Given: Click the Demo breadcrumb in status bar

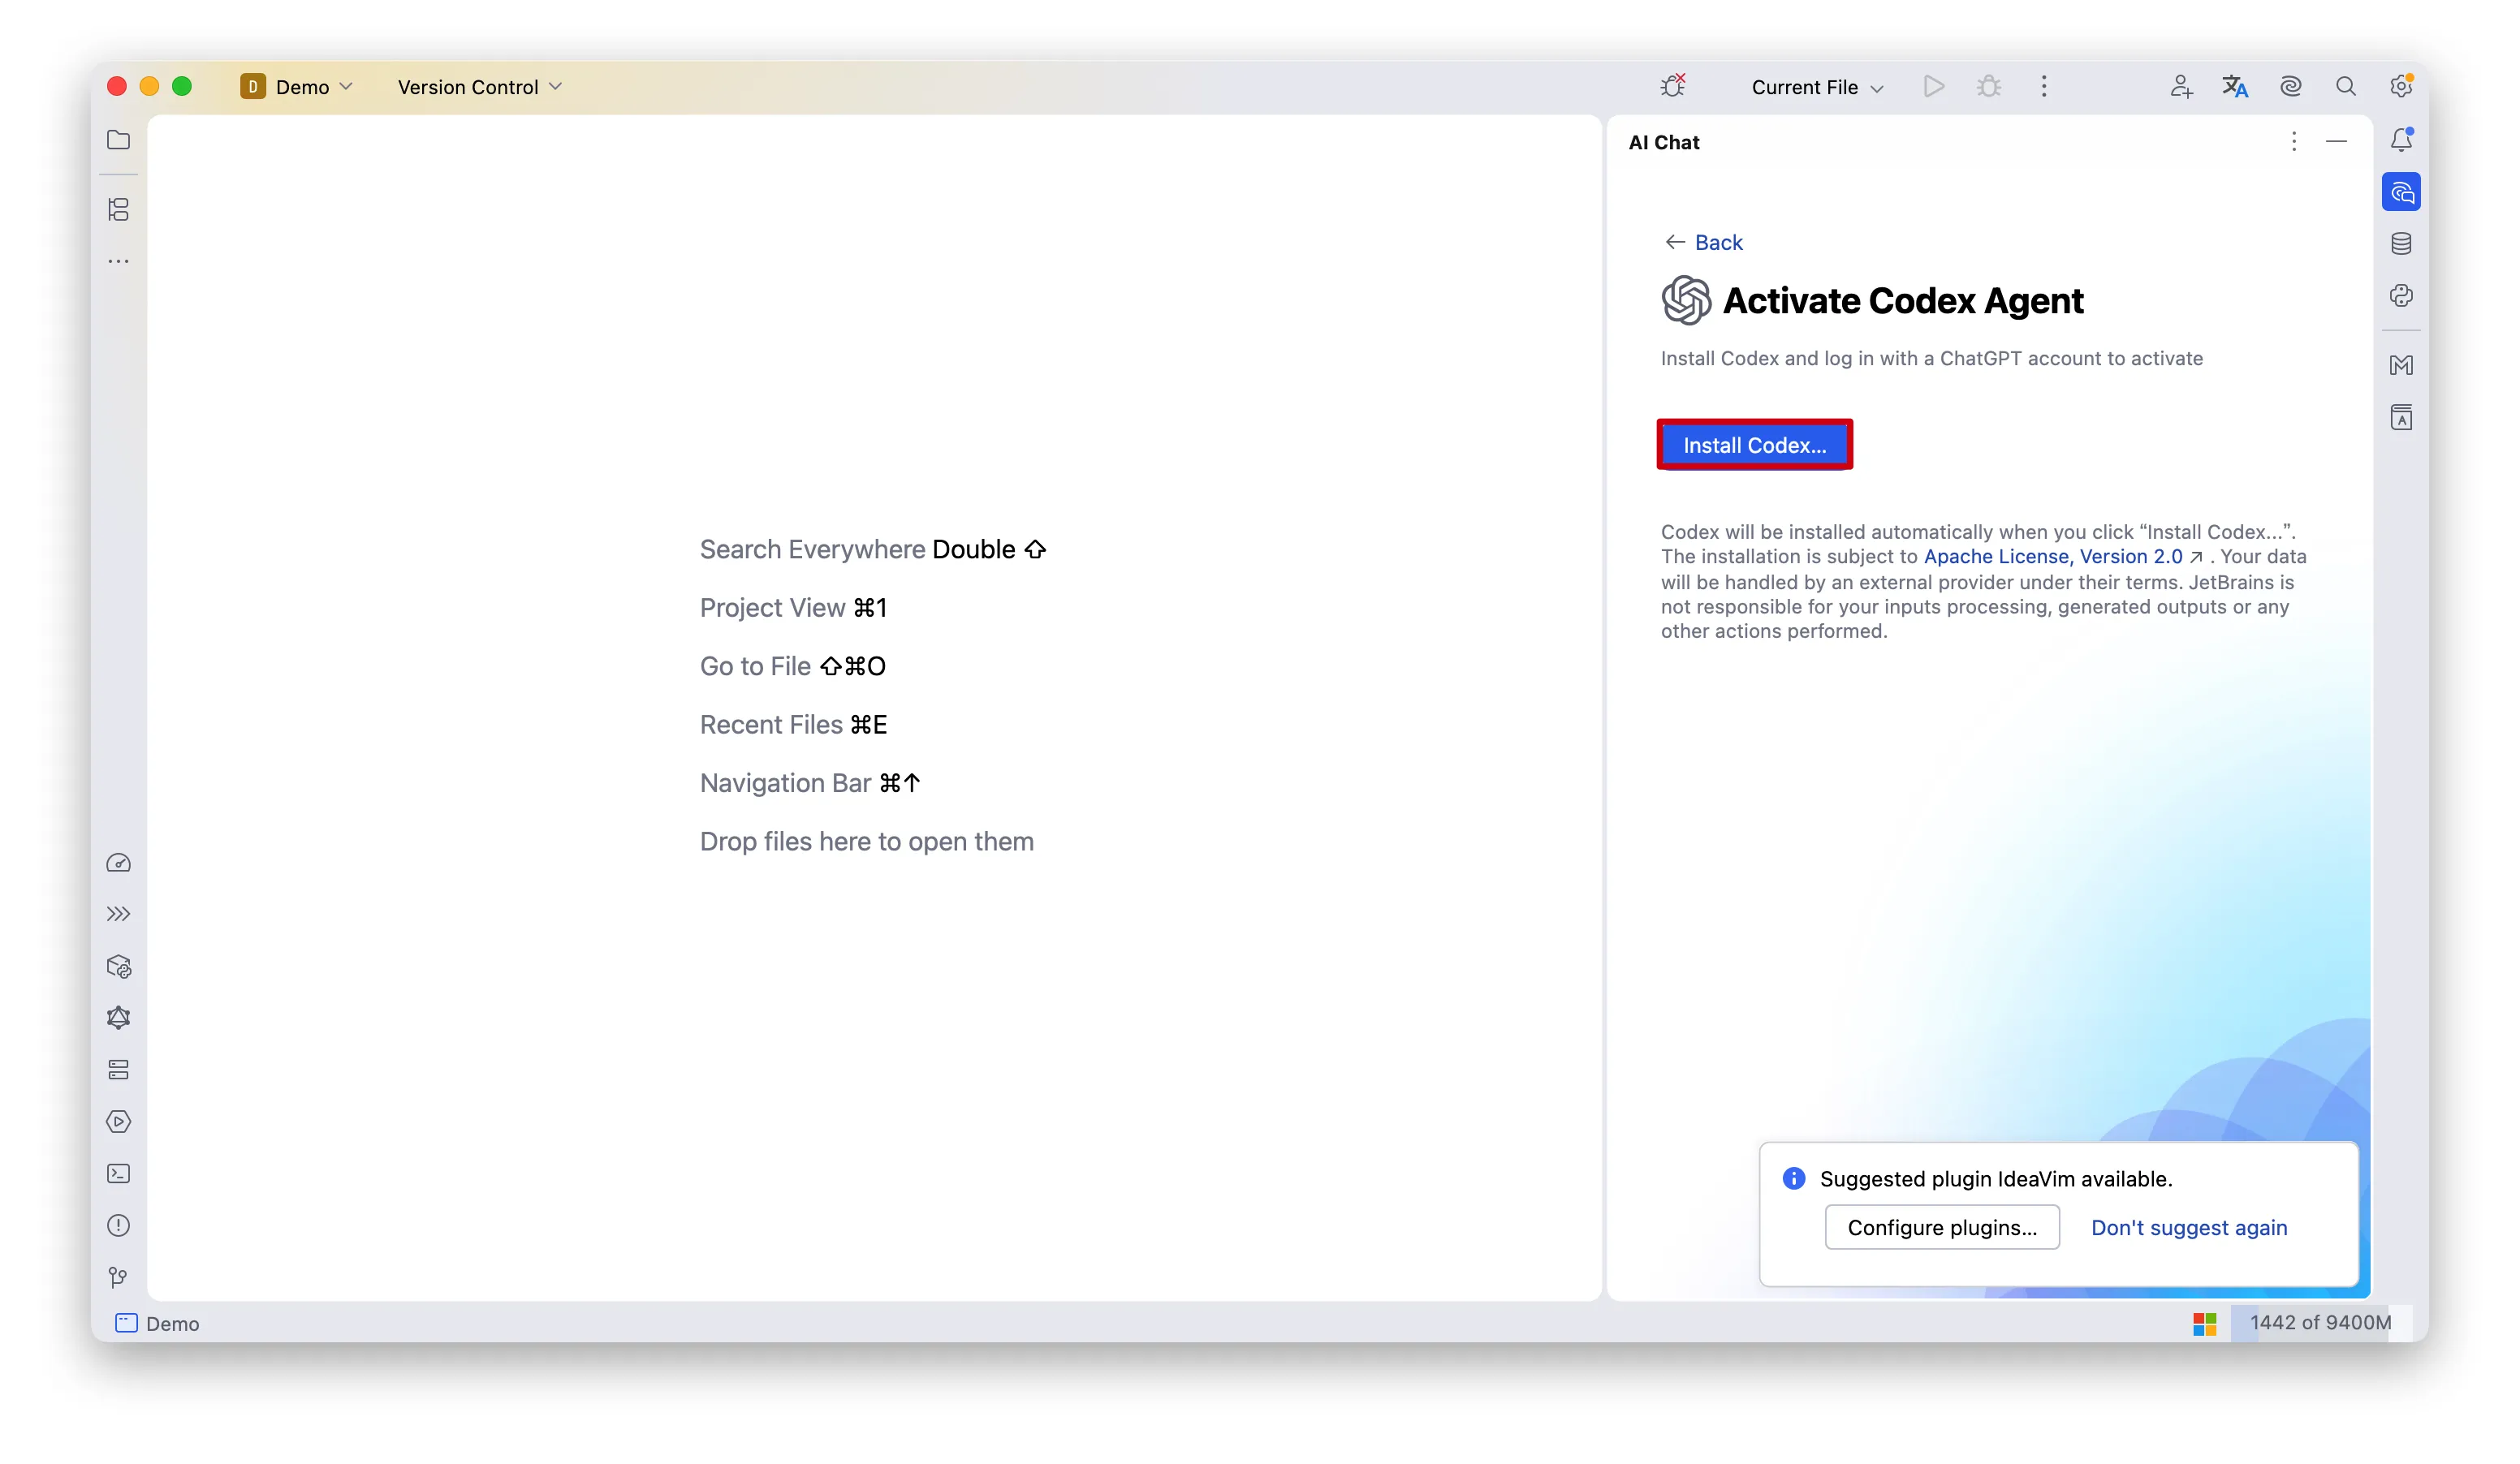Looking at the screenshot, I should tap(158, 1323).
